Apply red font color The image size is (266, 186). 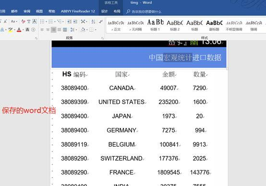click(19, 30)
